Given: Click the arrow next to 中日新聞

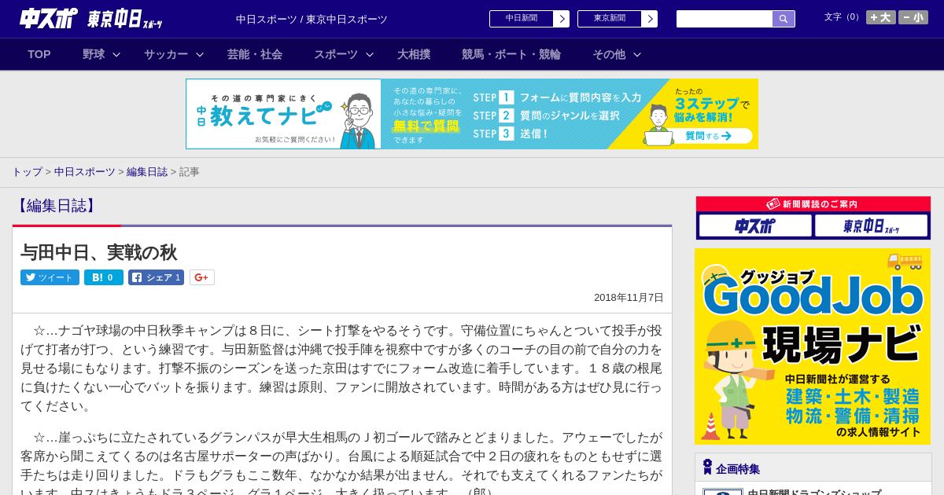Looking at the screenshot, I should (562, 19).
